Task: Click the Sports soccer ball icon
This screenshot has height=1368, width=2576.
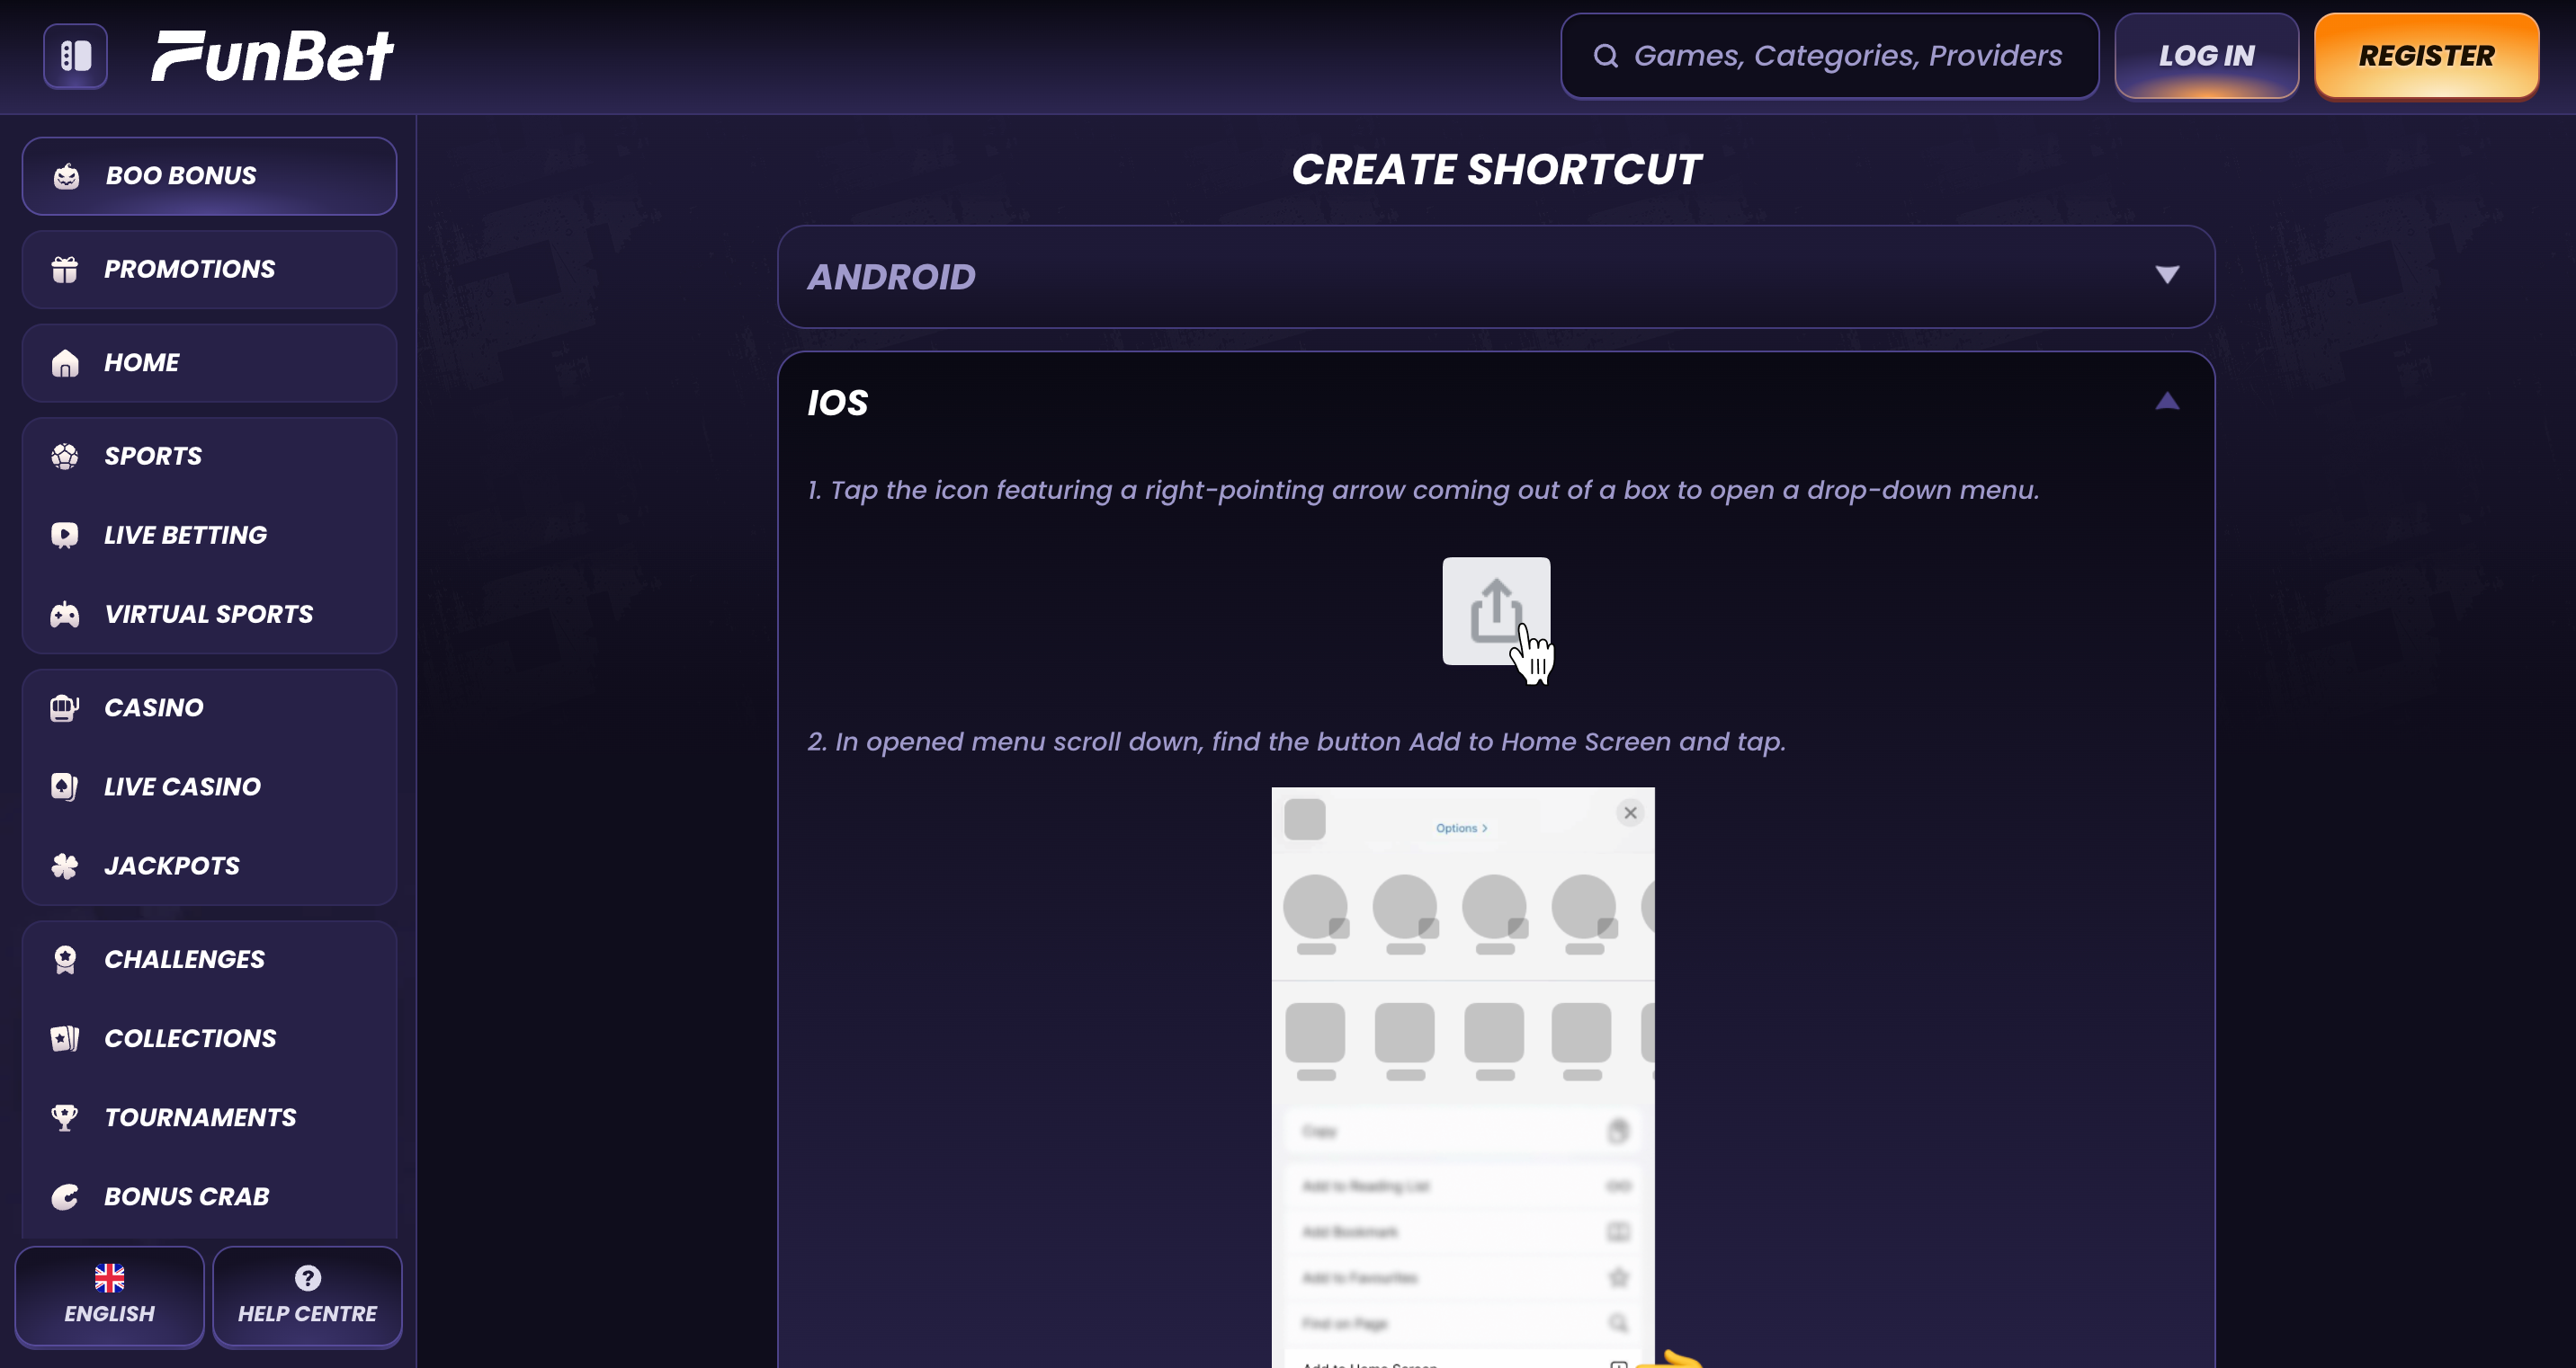Action: [65, 457]
